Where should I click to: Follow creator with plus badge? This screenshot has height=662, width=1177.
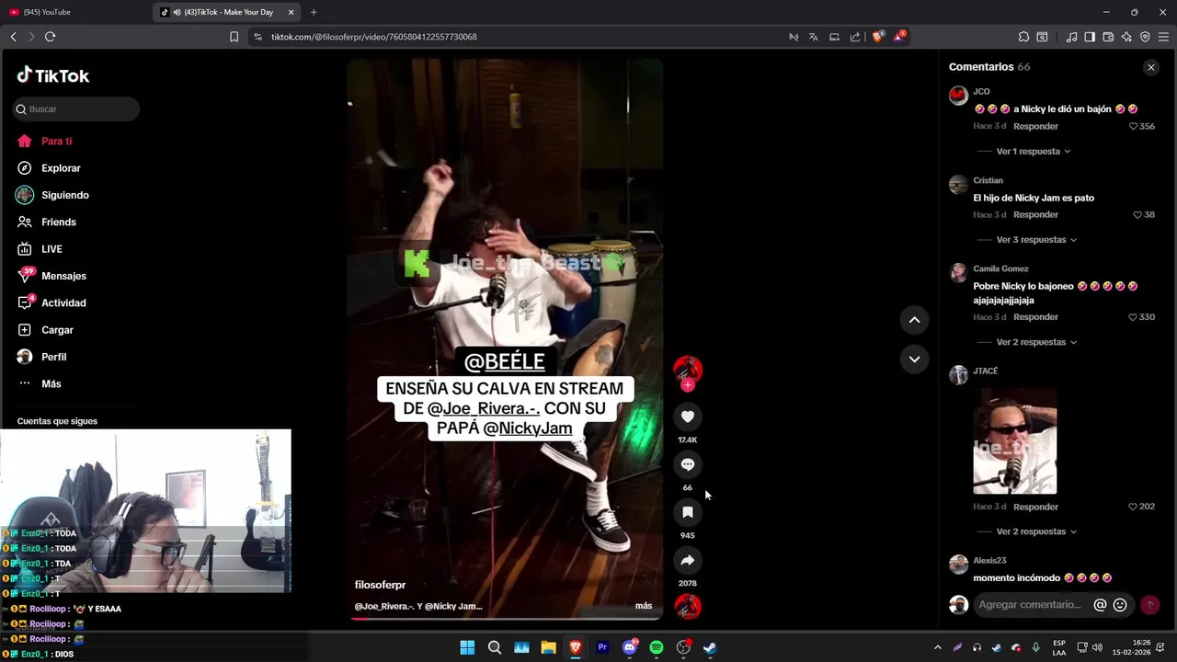pyautogui.click(x=688, y=385)
